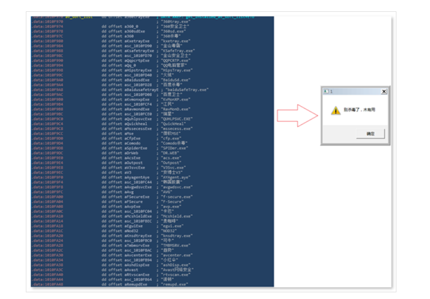Click the "mssecess.exe" comment string
430x299 pixels.
(177, 129)
